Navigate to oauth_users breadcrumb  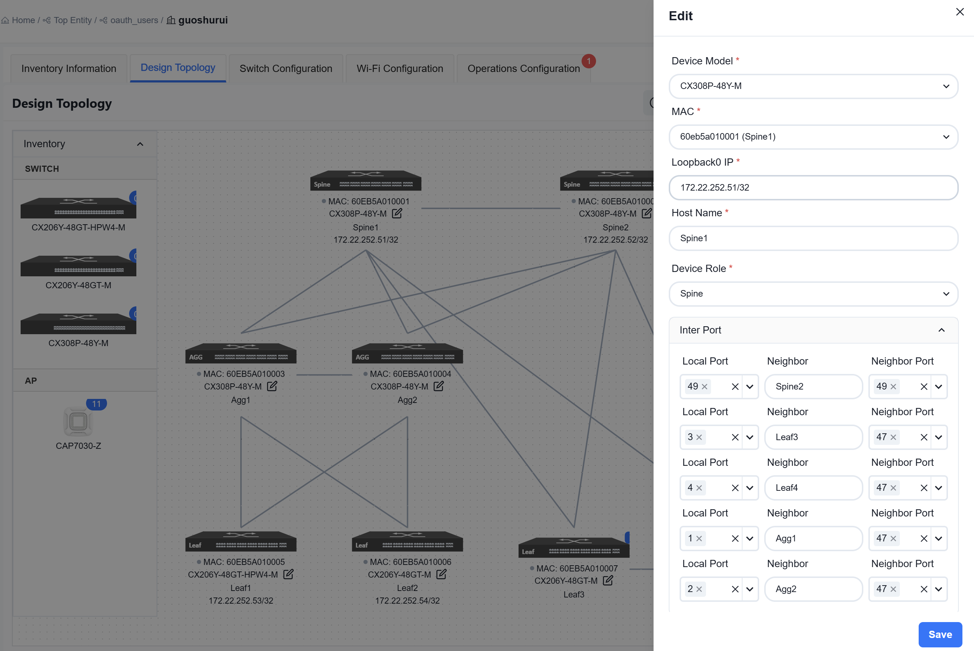tap(129, 20)
